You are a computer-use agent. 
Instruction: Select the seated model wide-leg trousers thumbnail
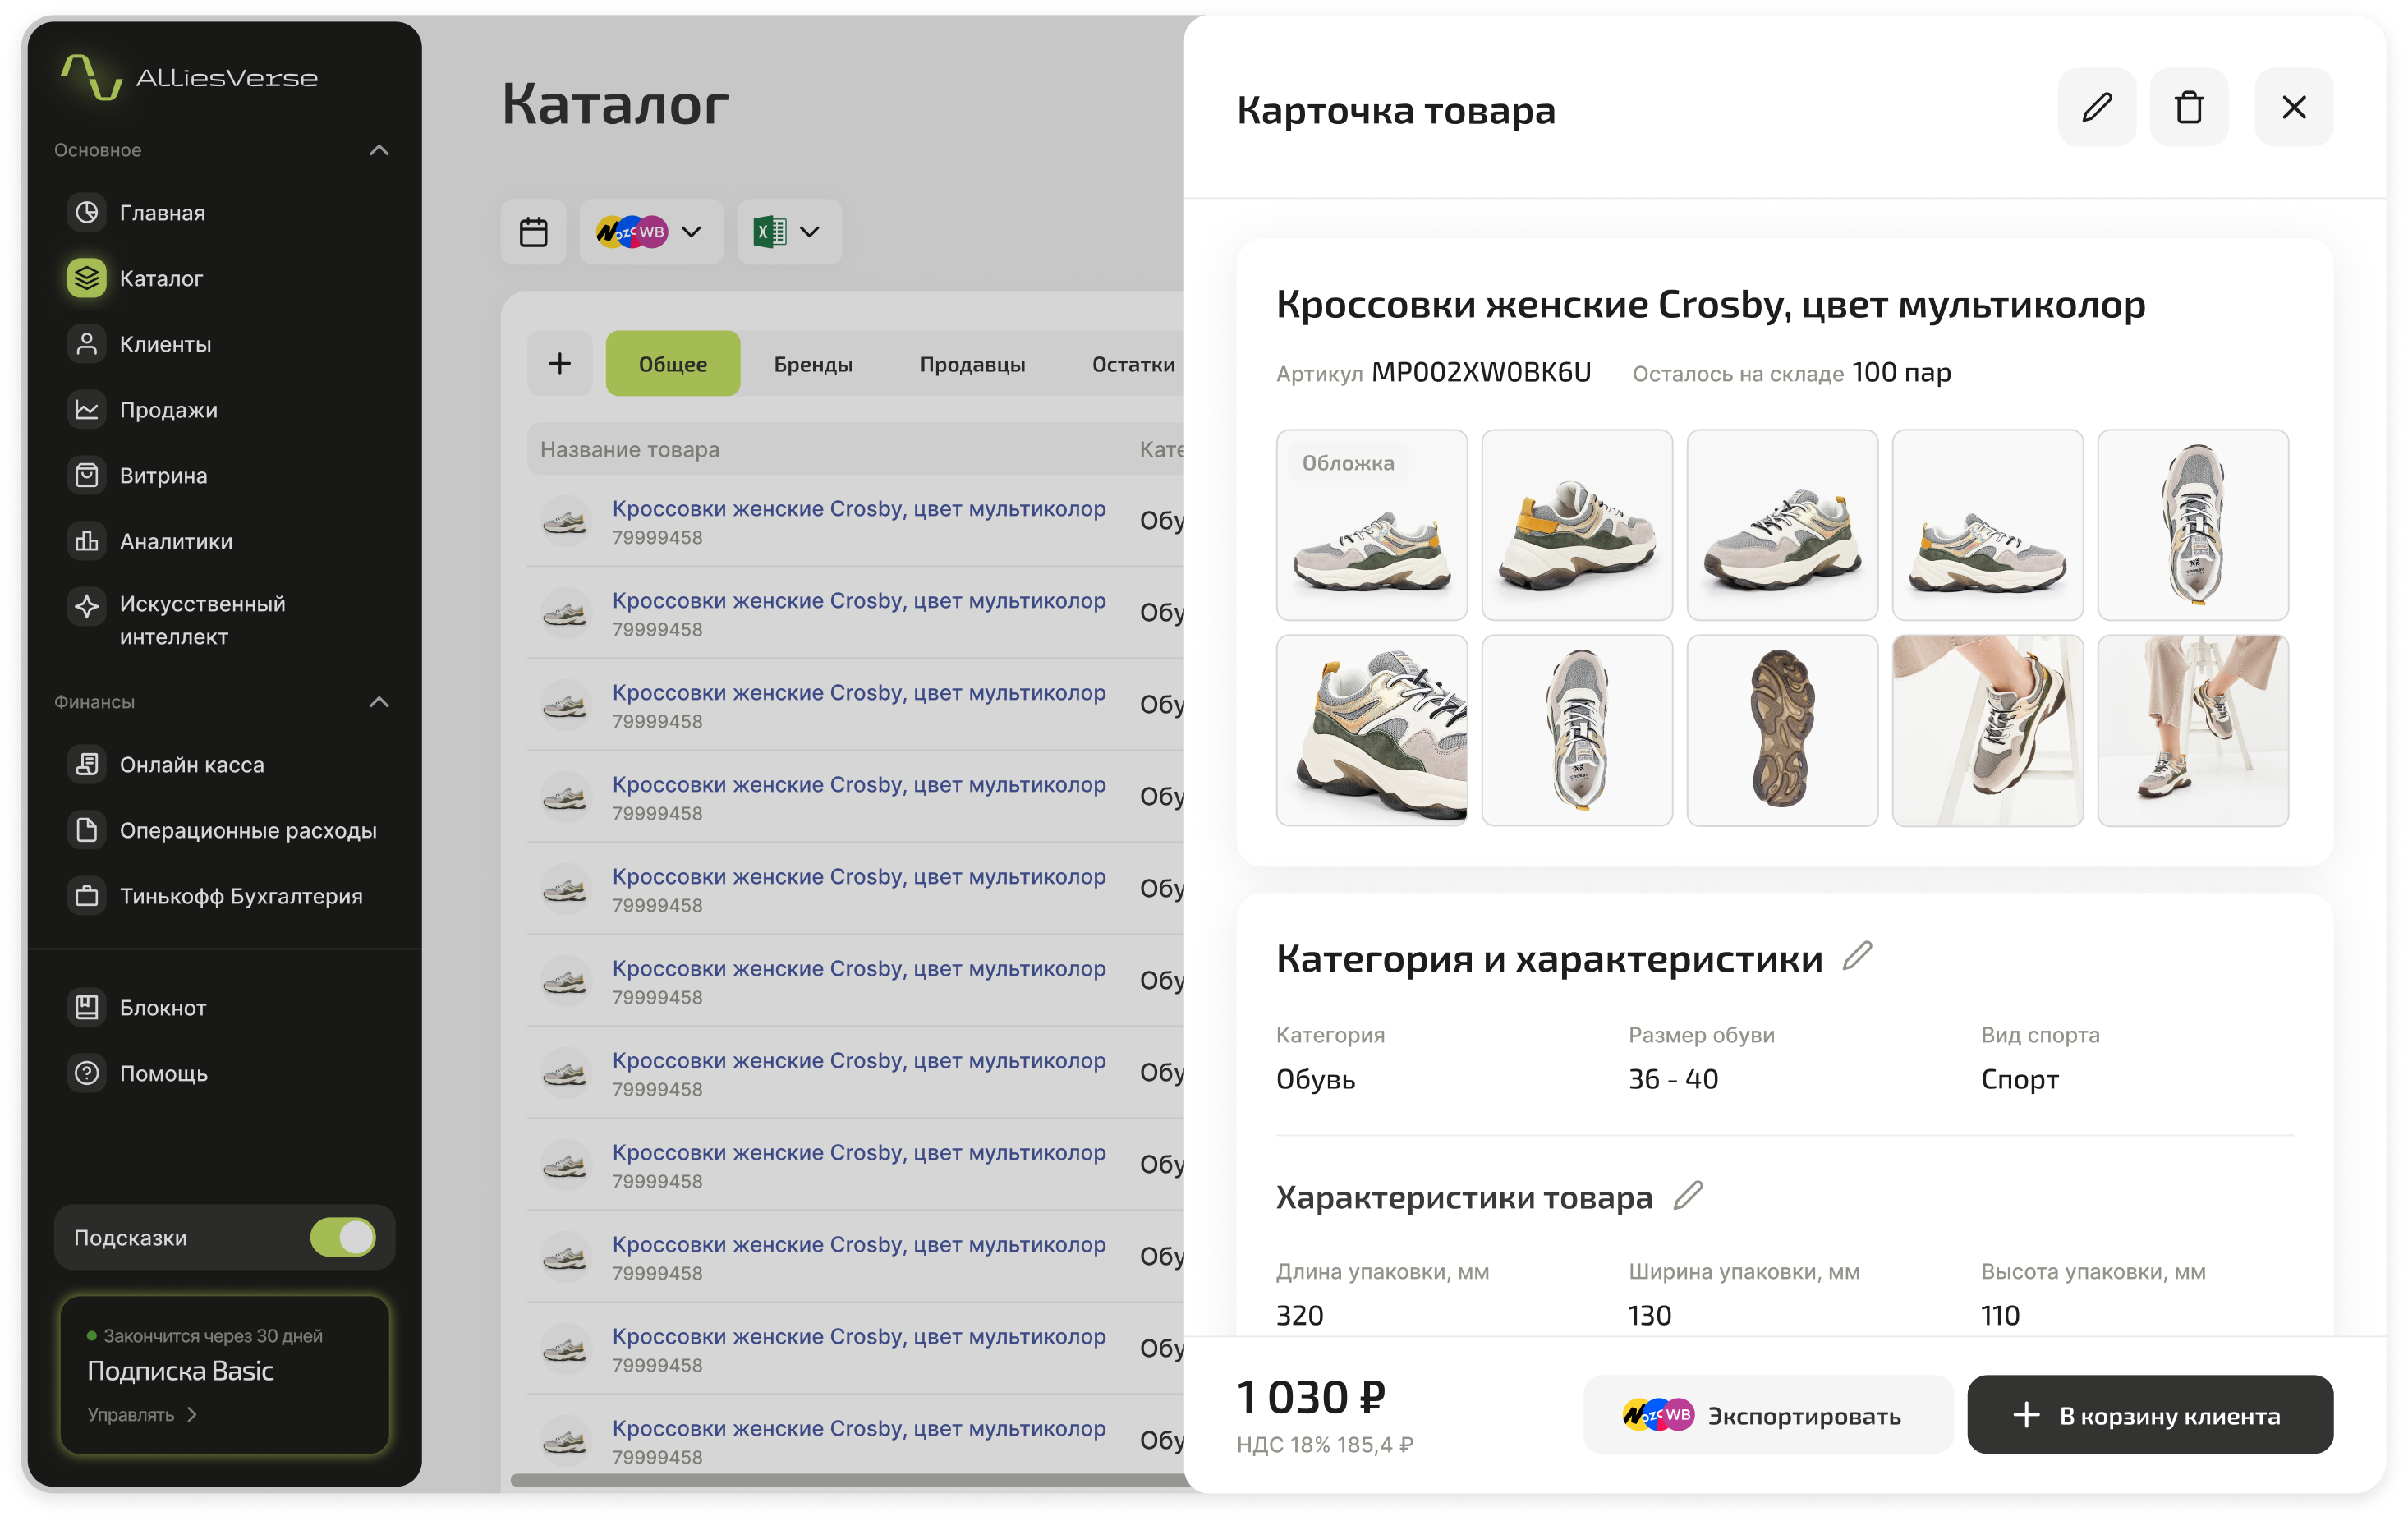click(2193, 730)
